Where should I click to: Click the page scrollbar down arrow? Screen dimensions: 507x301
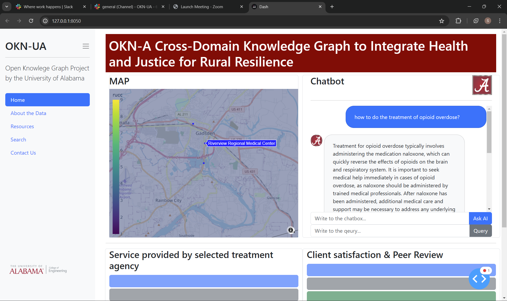pos(504,298)
